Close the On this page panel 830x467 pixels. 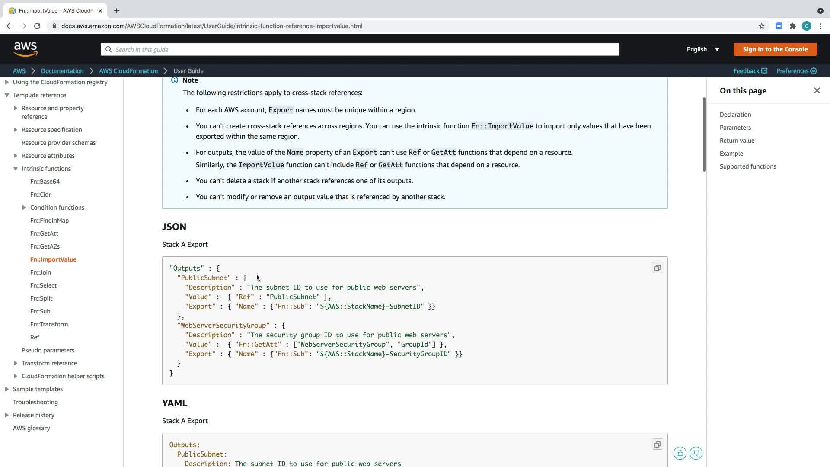point(817,90)
